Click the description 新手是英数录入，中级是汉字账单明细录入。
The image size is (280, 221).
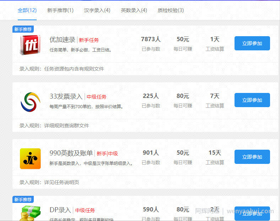[92, 163]
